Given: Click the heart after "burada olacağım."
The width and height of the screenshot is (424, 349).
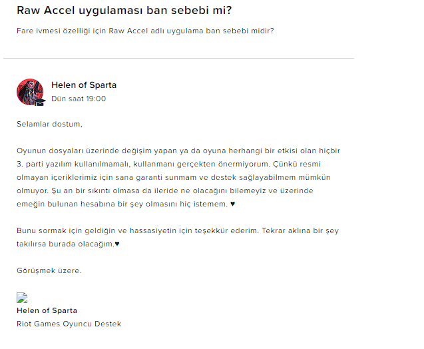Looking at the screenshot, I should point(117,244).
